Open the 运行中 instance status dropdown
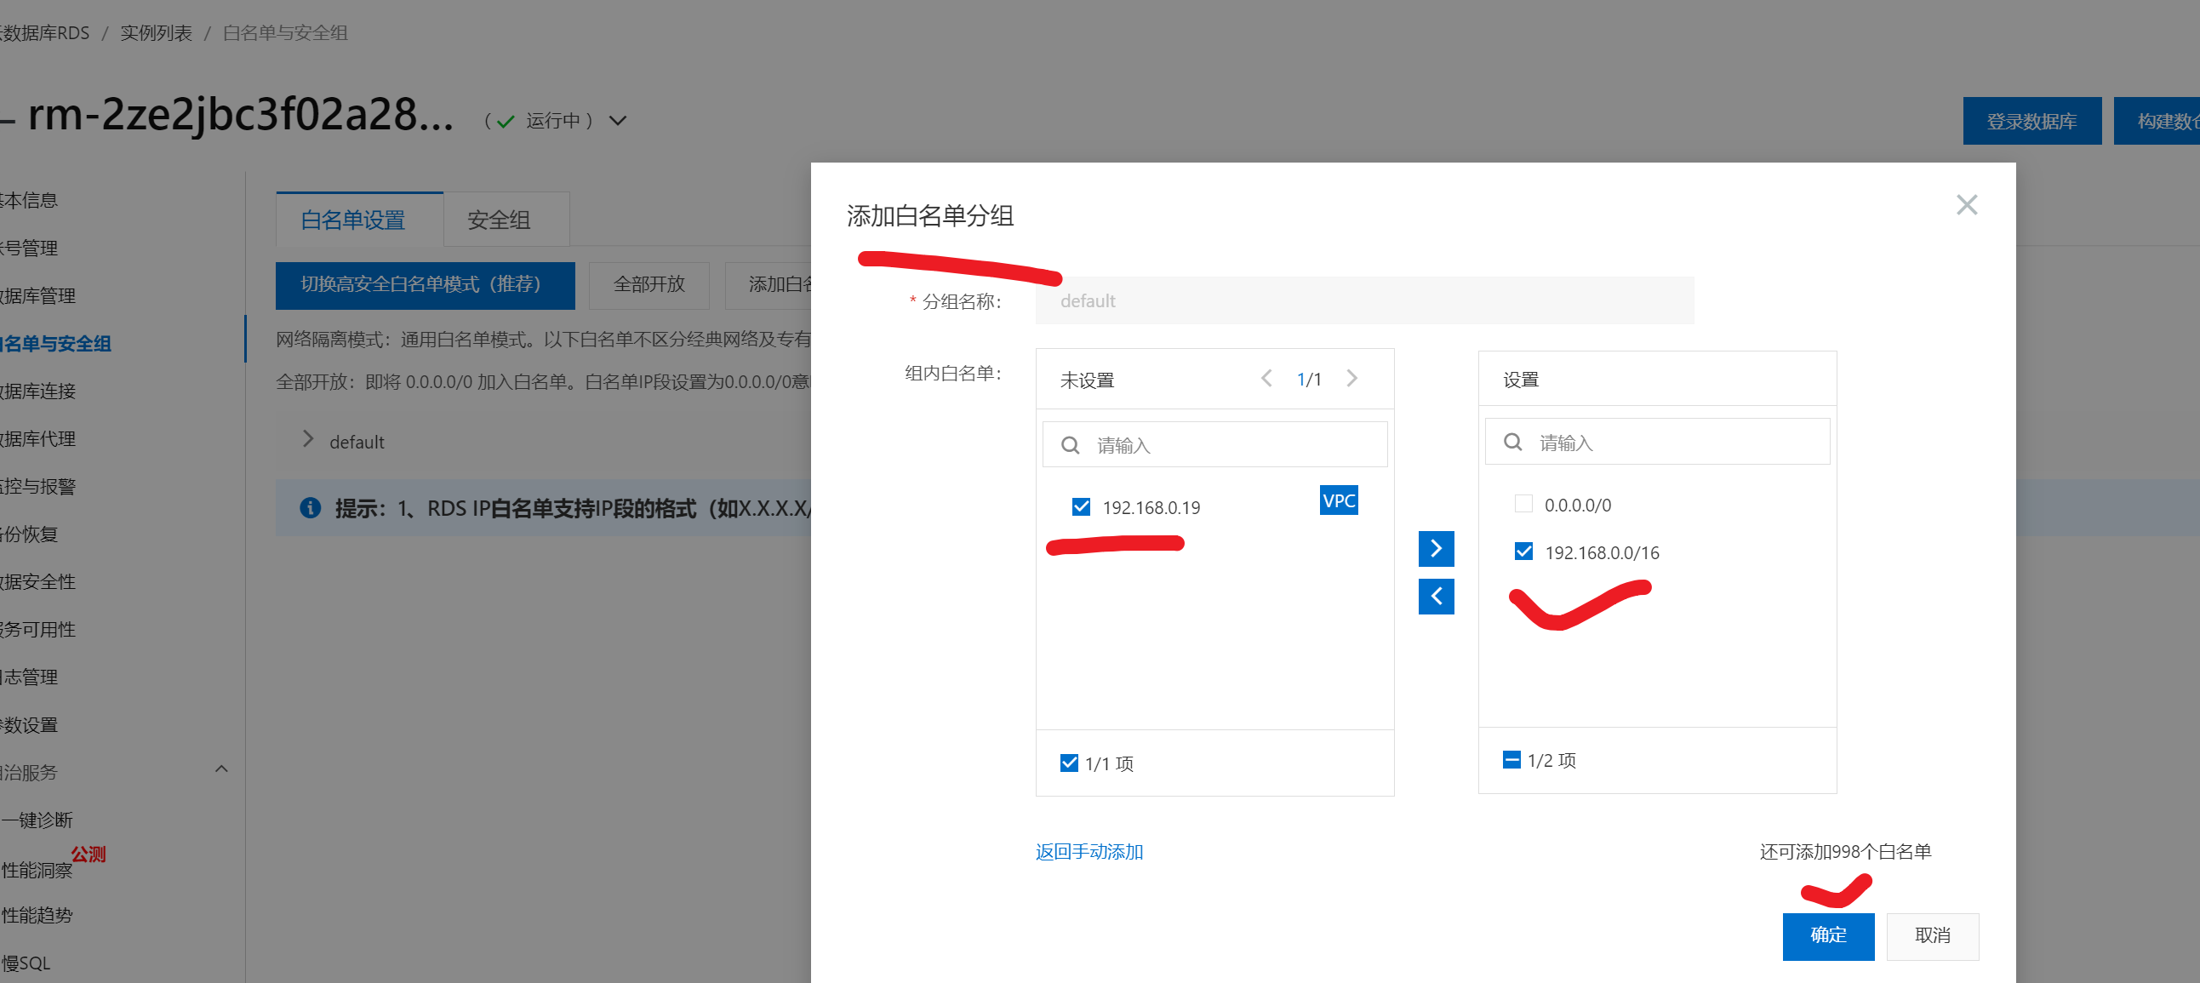The image size is (2200, 983). click(618, 120)
